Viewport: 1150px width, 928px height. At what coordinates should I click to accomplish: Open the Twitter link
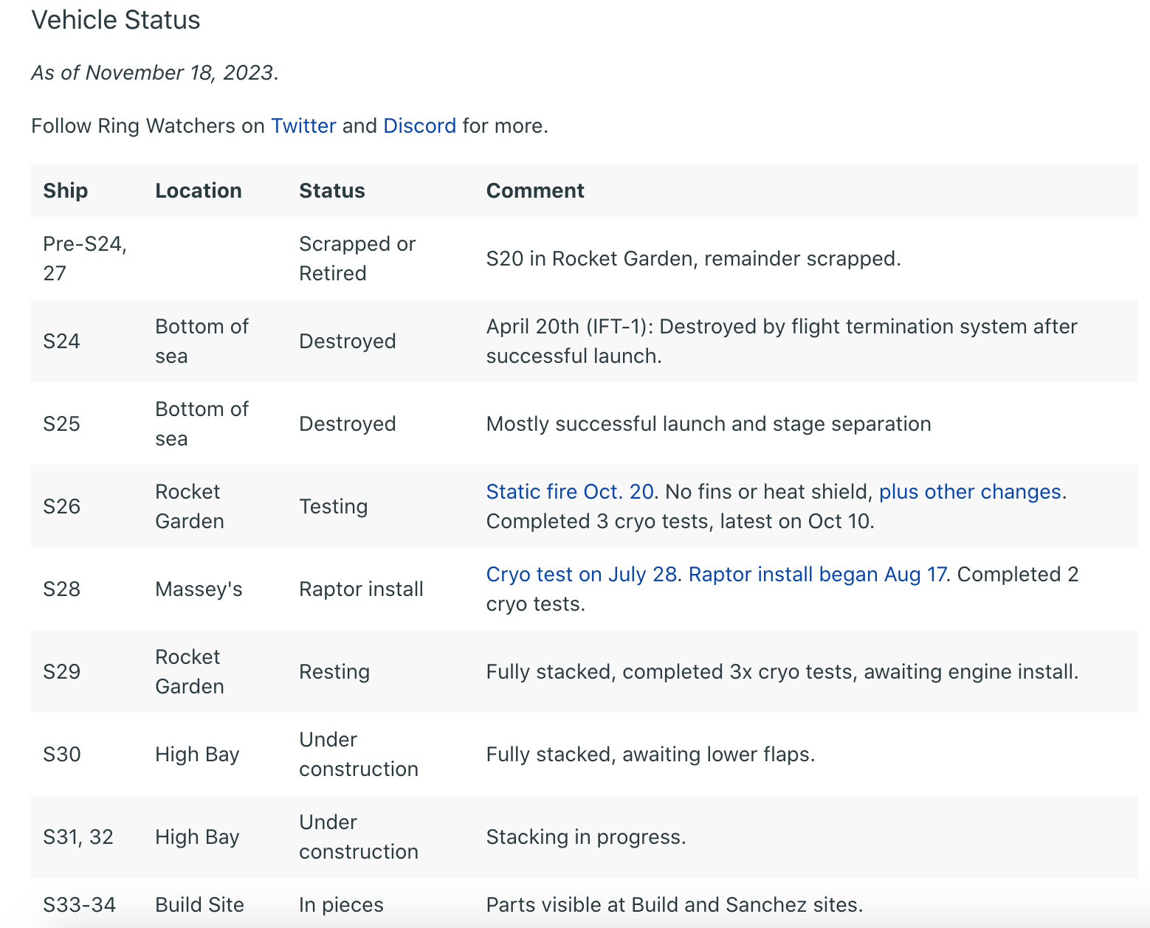pos(303,126)
